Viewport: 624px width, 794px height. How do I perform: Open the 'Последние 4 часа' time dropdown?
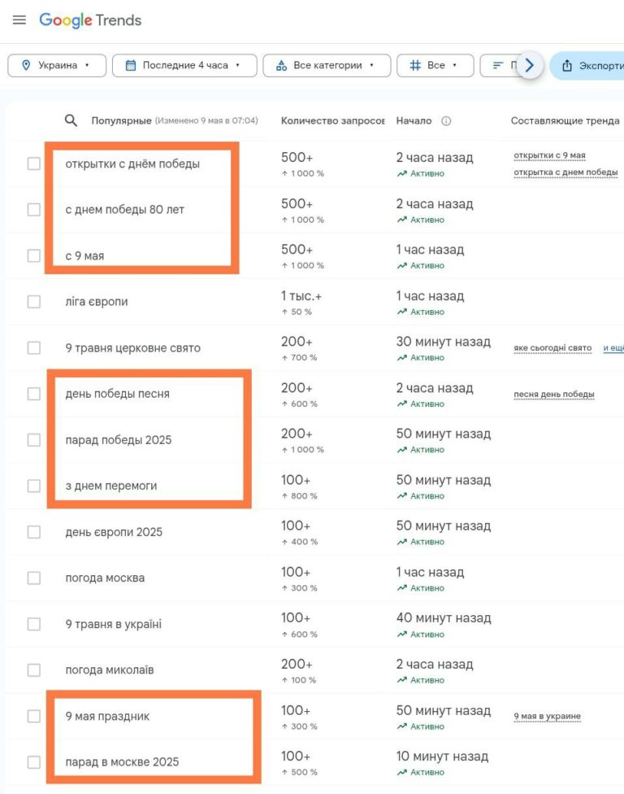tap(184, 66)
